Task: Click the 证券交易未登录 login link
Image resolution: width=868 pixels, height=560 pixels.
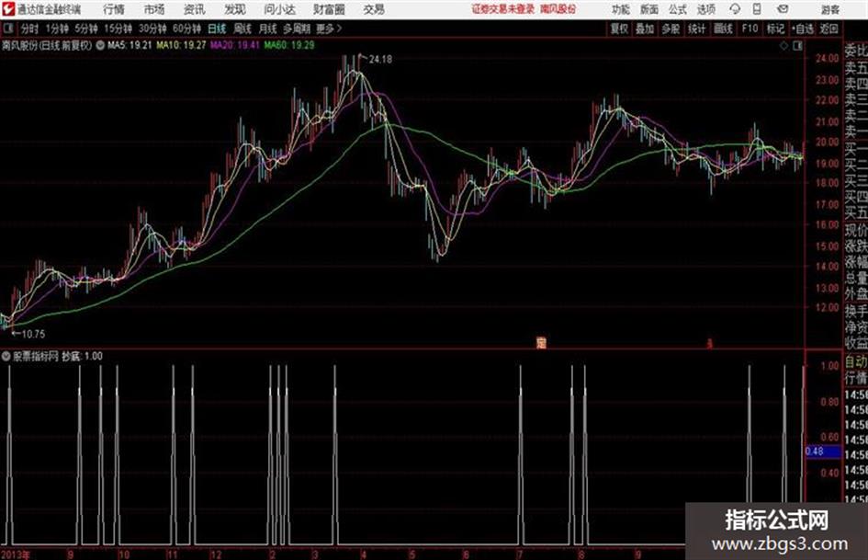Action: coord(503,9)
